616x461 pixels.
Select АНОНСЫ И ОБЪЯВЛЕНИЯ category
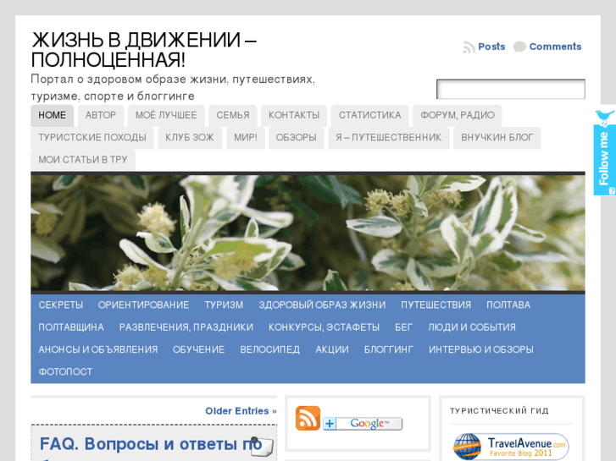click(97, 350)
